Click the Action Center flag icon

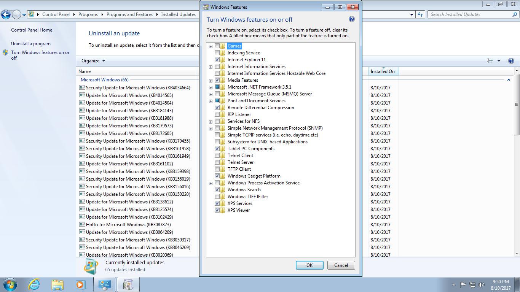coord(463,284)
